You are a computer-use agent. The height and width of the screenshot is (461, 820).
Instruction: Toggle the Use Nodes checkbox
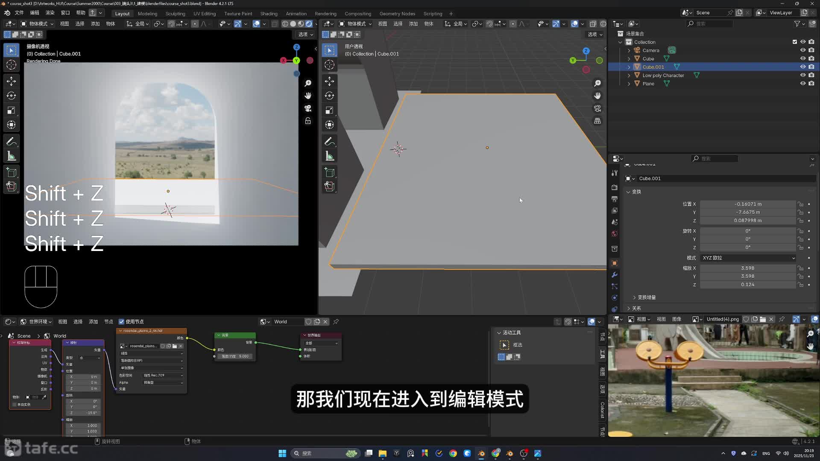(122, 322)
